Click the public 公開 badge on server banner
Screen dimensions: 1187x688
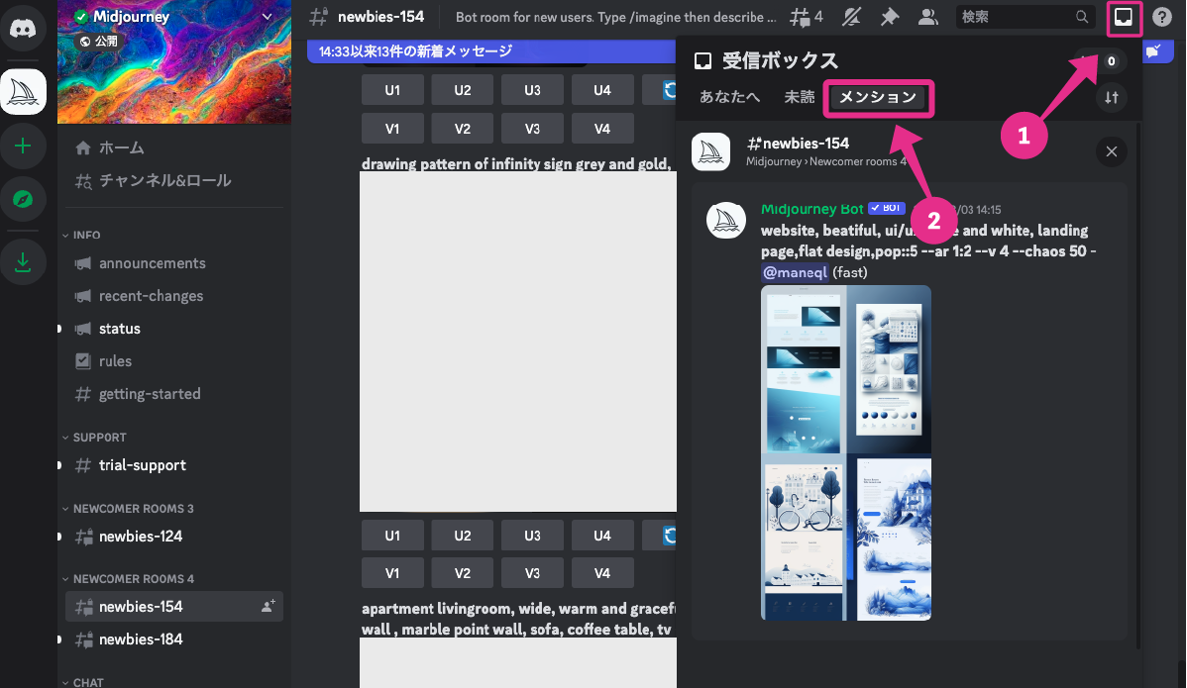tap(98, 41)
